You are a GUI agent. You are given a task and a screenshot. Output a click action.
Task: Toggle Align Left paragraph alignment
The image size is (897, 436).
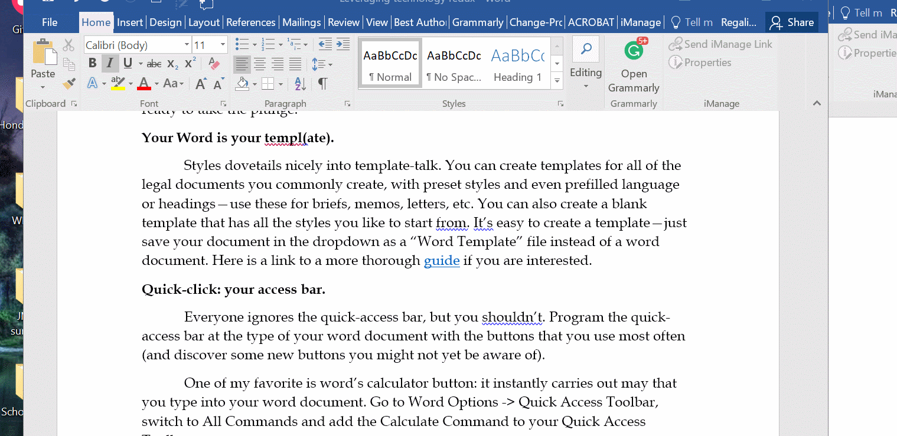click(241, 64)
